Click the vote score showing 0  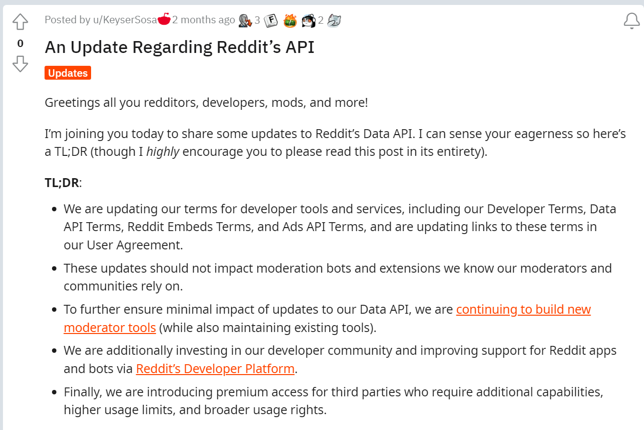point(20,43)
